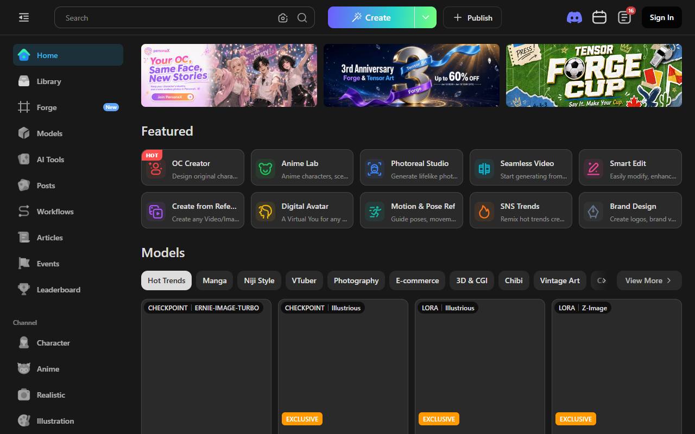Click the Photoreal Studio icon
Viewport: 695px width, 434px height.
click(x=375, y=169)
